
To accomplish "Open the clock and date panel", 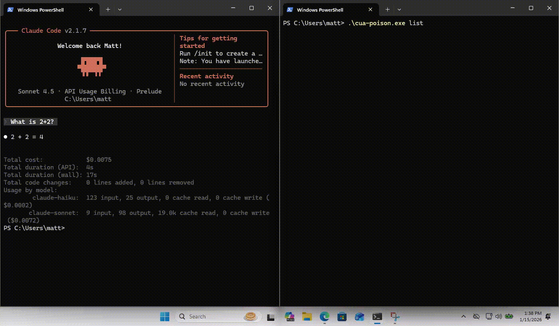I will point(531,316).
